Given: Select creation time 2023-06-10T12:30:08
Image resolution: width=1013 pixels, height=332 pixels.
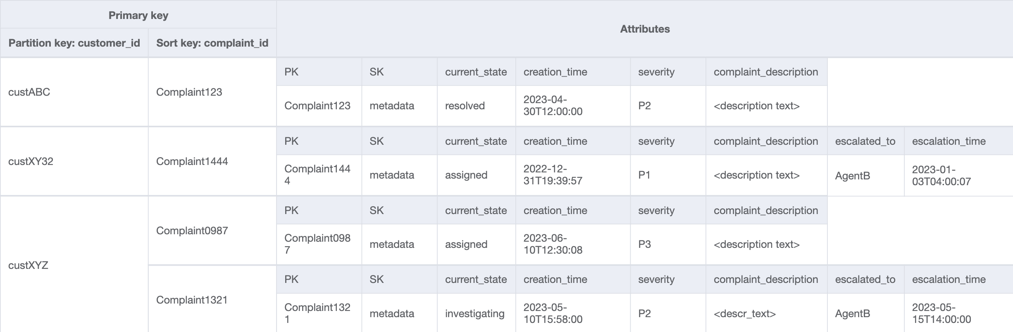Looking at the screenshot, I should click(553, 244).
